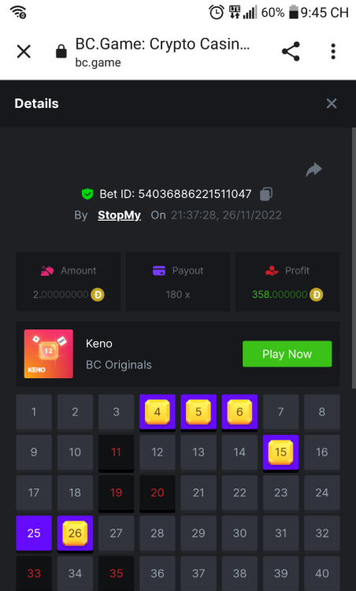Select gem tile number 26
356x591 pixels.
(75, 533)
